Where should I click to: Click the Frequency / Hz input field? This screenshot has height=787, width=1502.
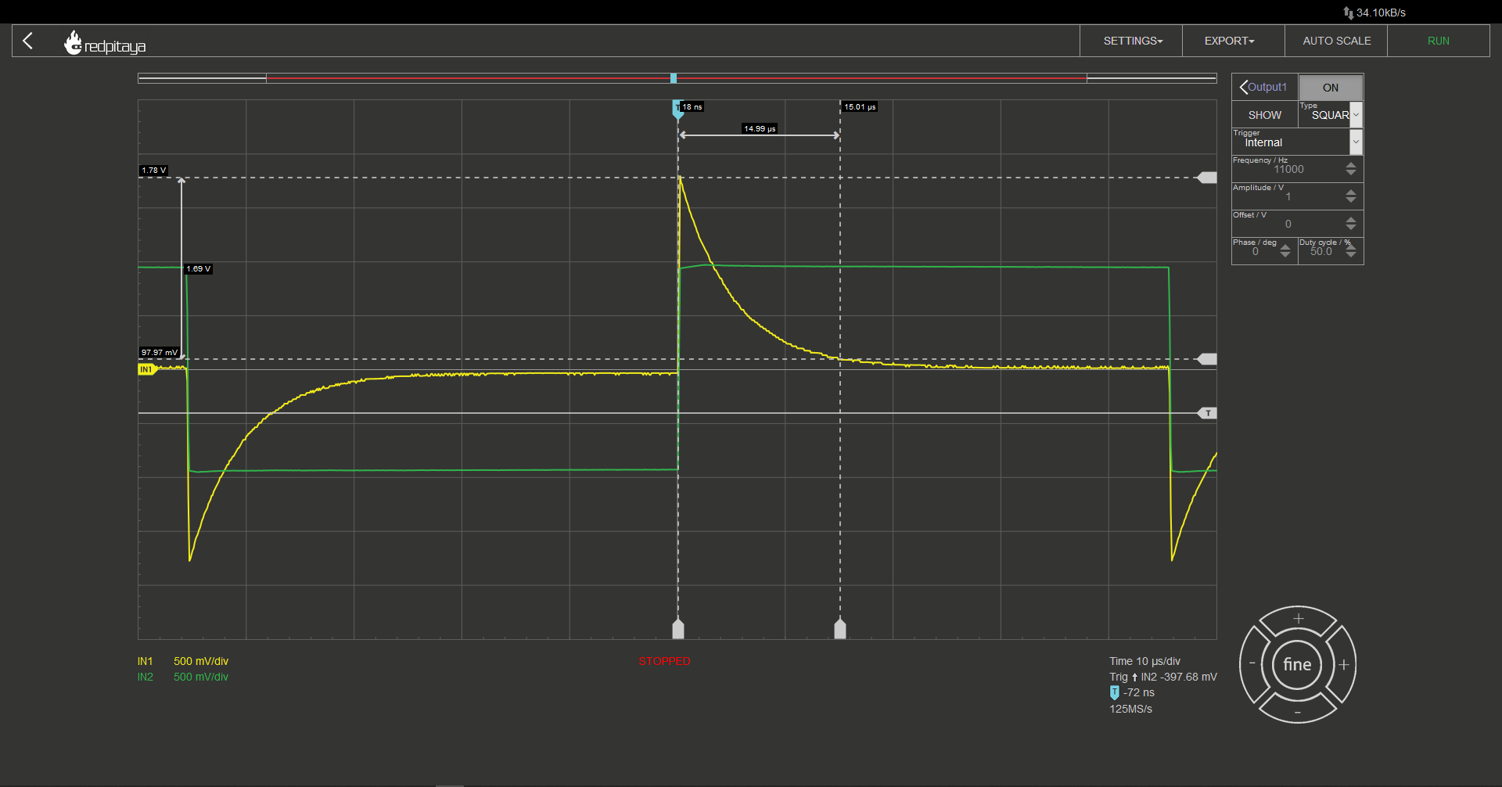tap(1288, 169)
